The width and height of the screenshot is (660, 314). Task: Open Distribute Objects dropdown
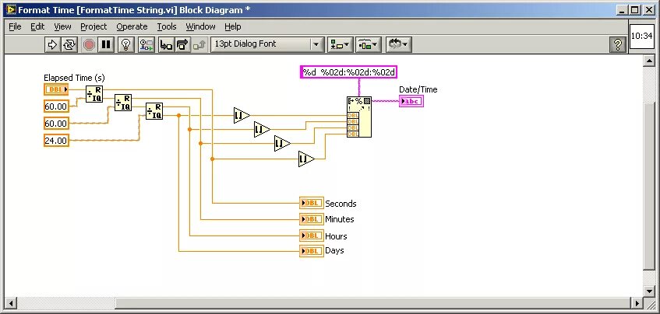point(369,44)
